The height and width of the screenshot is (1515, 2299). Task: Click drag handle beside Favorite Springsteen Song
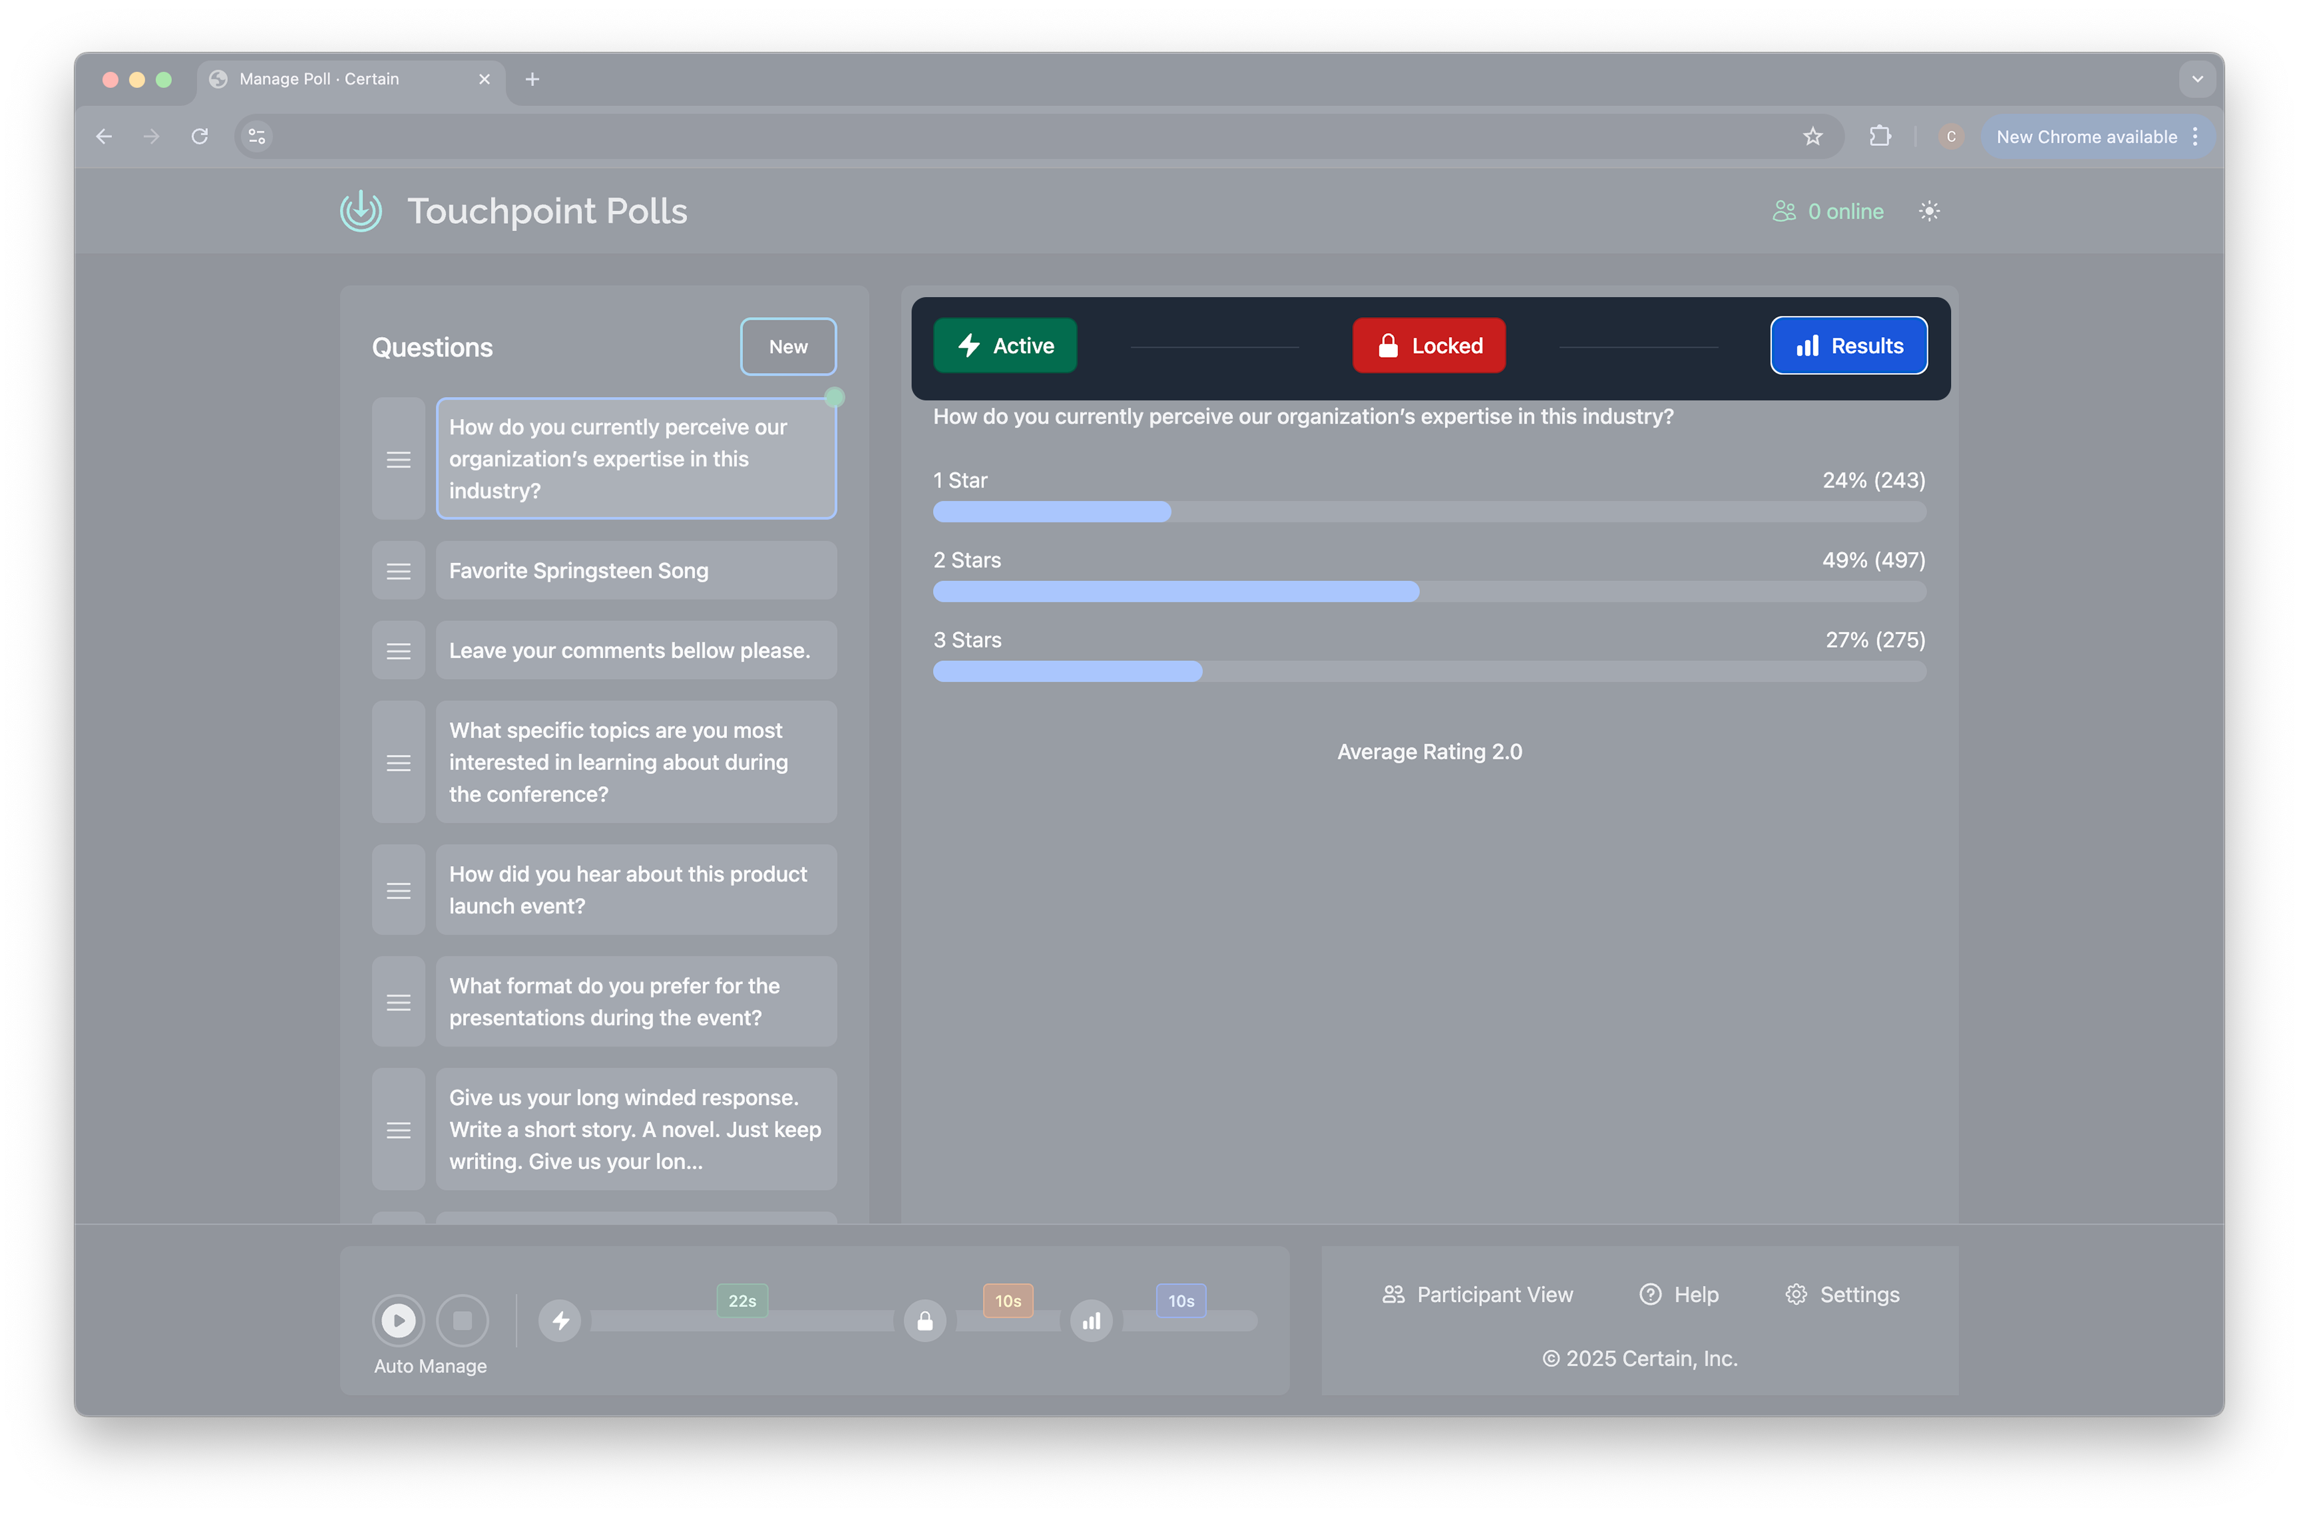[398, 571]
